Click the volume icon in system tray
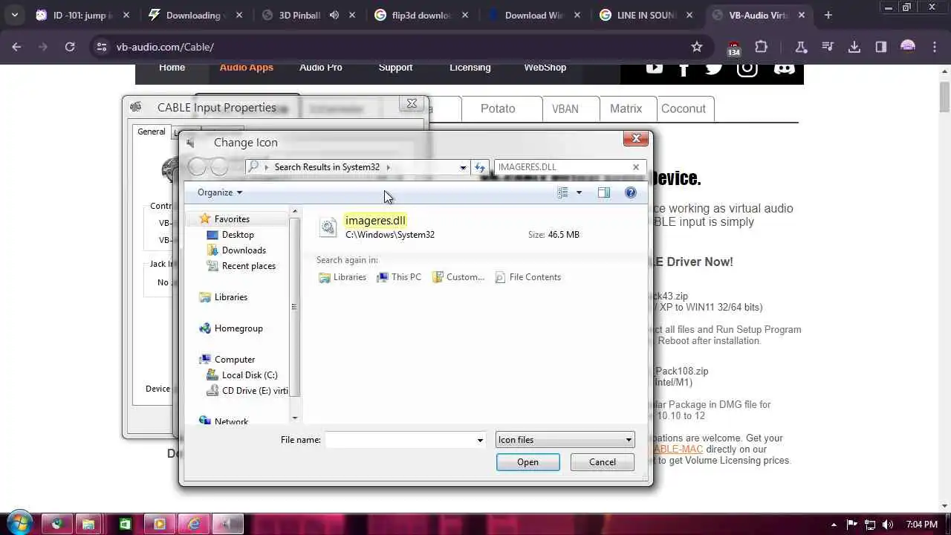 point(888,525)
